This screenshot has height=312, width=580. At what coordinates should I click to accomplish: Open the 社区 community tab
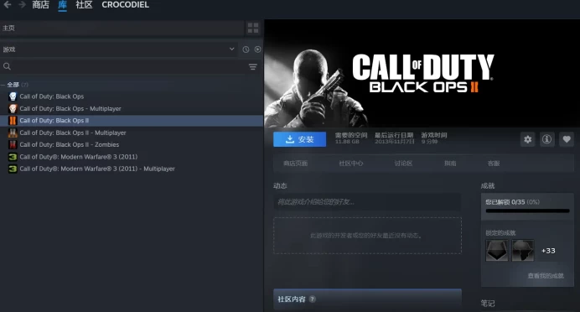point(84,5)
